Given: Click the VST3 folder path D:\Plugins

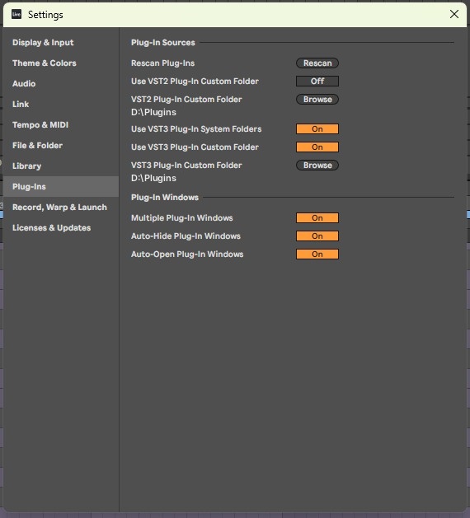Looking at the screenshot, I should coord(153,178).
